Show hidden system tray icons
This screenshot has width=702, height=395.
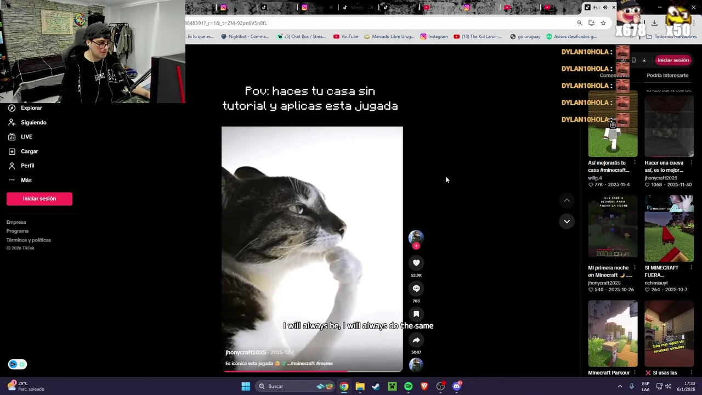[x=620, y=386]
